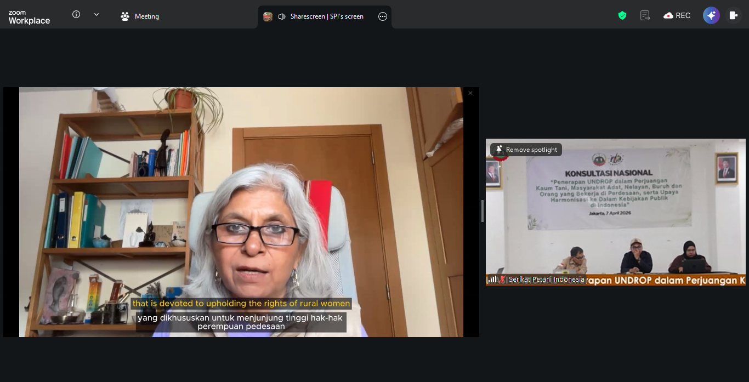Check the network signal bars icon
This screenshot has width=749, height=382.
tap(492, 280)
